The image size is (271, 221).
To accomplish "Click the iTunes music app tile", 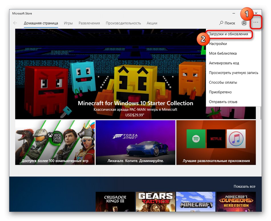I will [236, 139].
